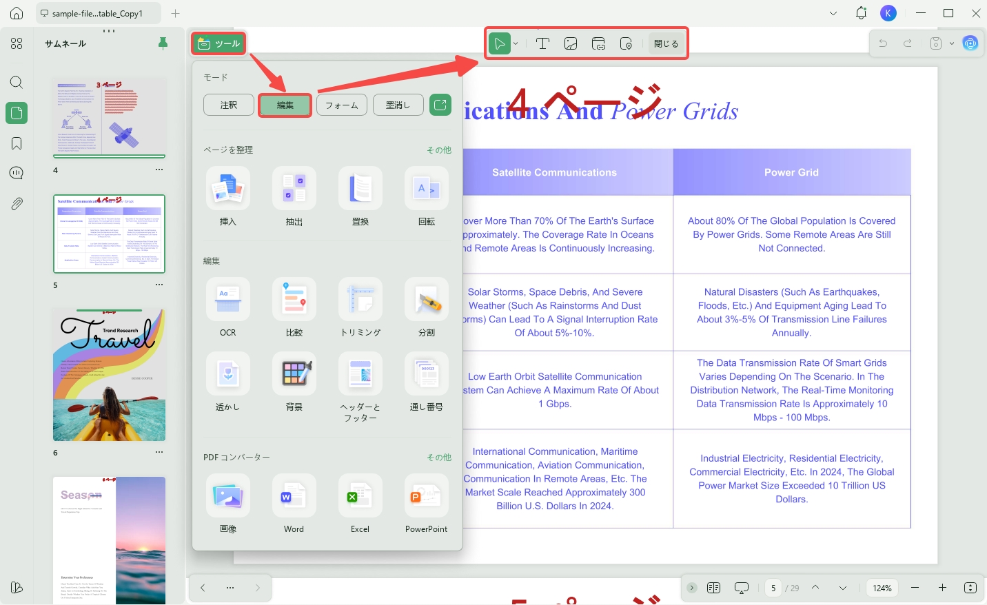Open その他 link beside PDFコンバーター
The image size is (987, 605).
(439, 457)
